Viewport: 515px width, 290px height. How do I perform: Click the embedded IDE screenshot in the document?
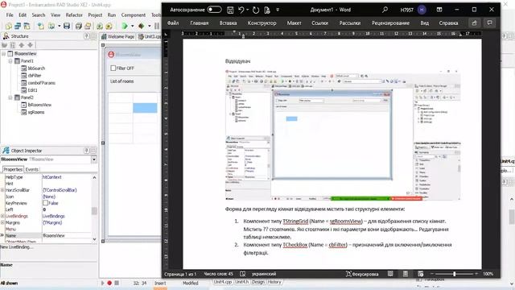point(343,135)
